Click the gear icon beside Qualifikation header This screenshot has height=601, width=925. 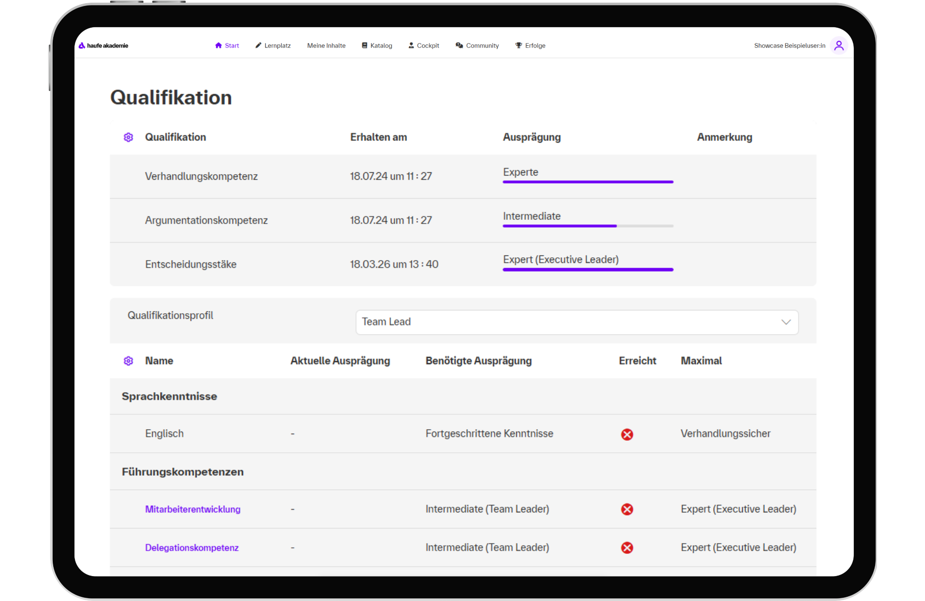pos(129,137)
